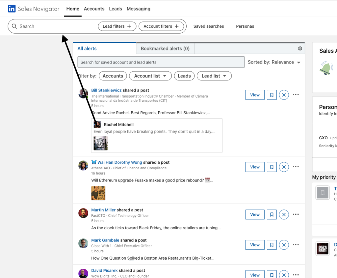Click the LinkedIn logo icon
This screenshot has height=278, width=337.
(12, 9)
